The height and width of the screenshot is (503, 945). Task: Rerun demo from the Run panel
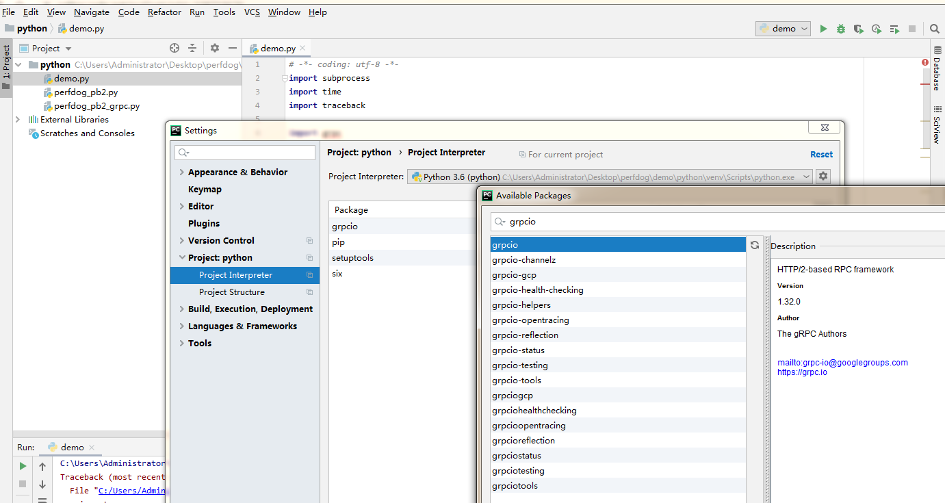(23, 466)
